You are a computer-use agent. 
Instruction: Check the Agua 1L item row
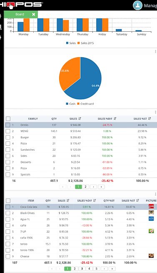coord(8,219)
